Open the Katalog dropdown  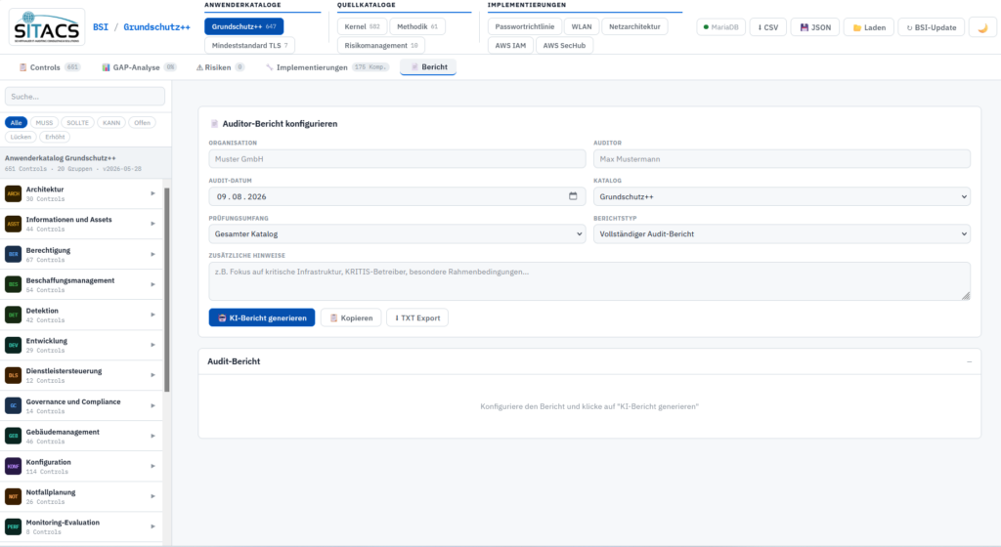(781, 196)
